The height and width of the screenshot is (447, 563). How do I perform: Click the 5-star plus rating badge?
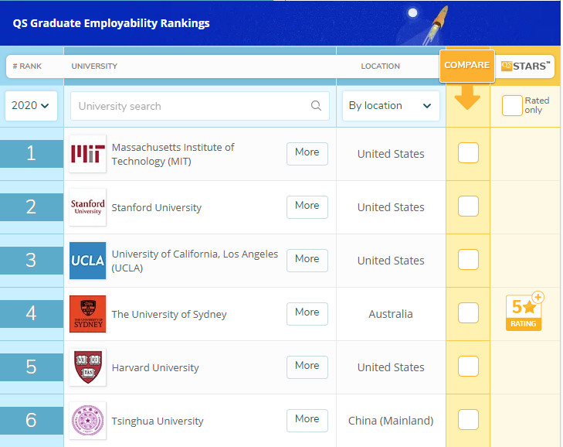click(524, 312)
